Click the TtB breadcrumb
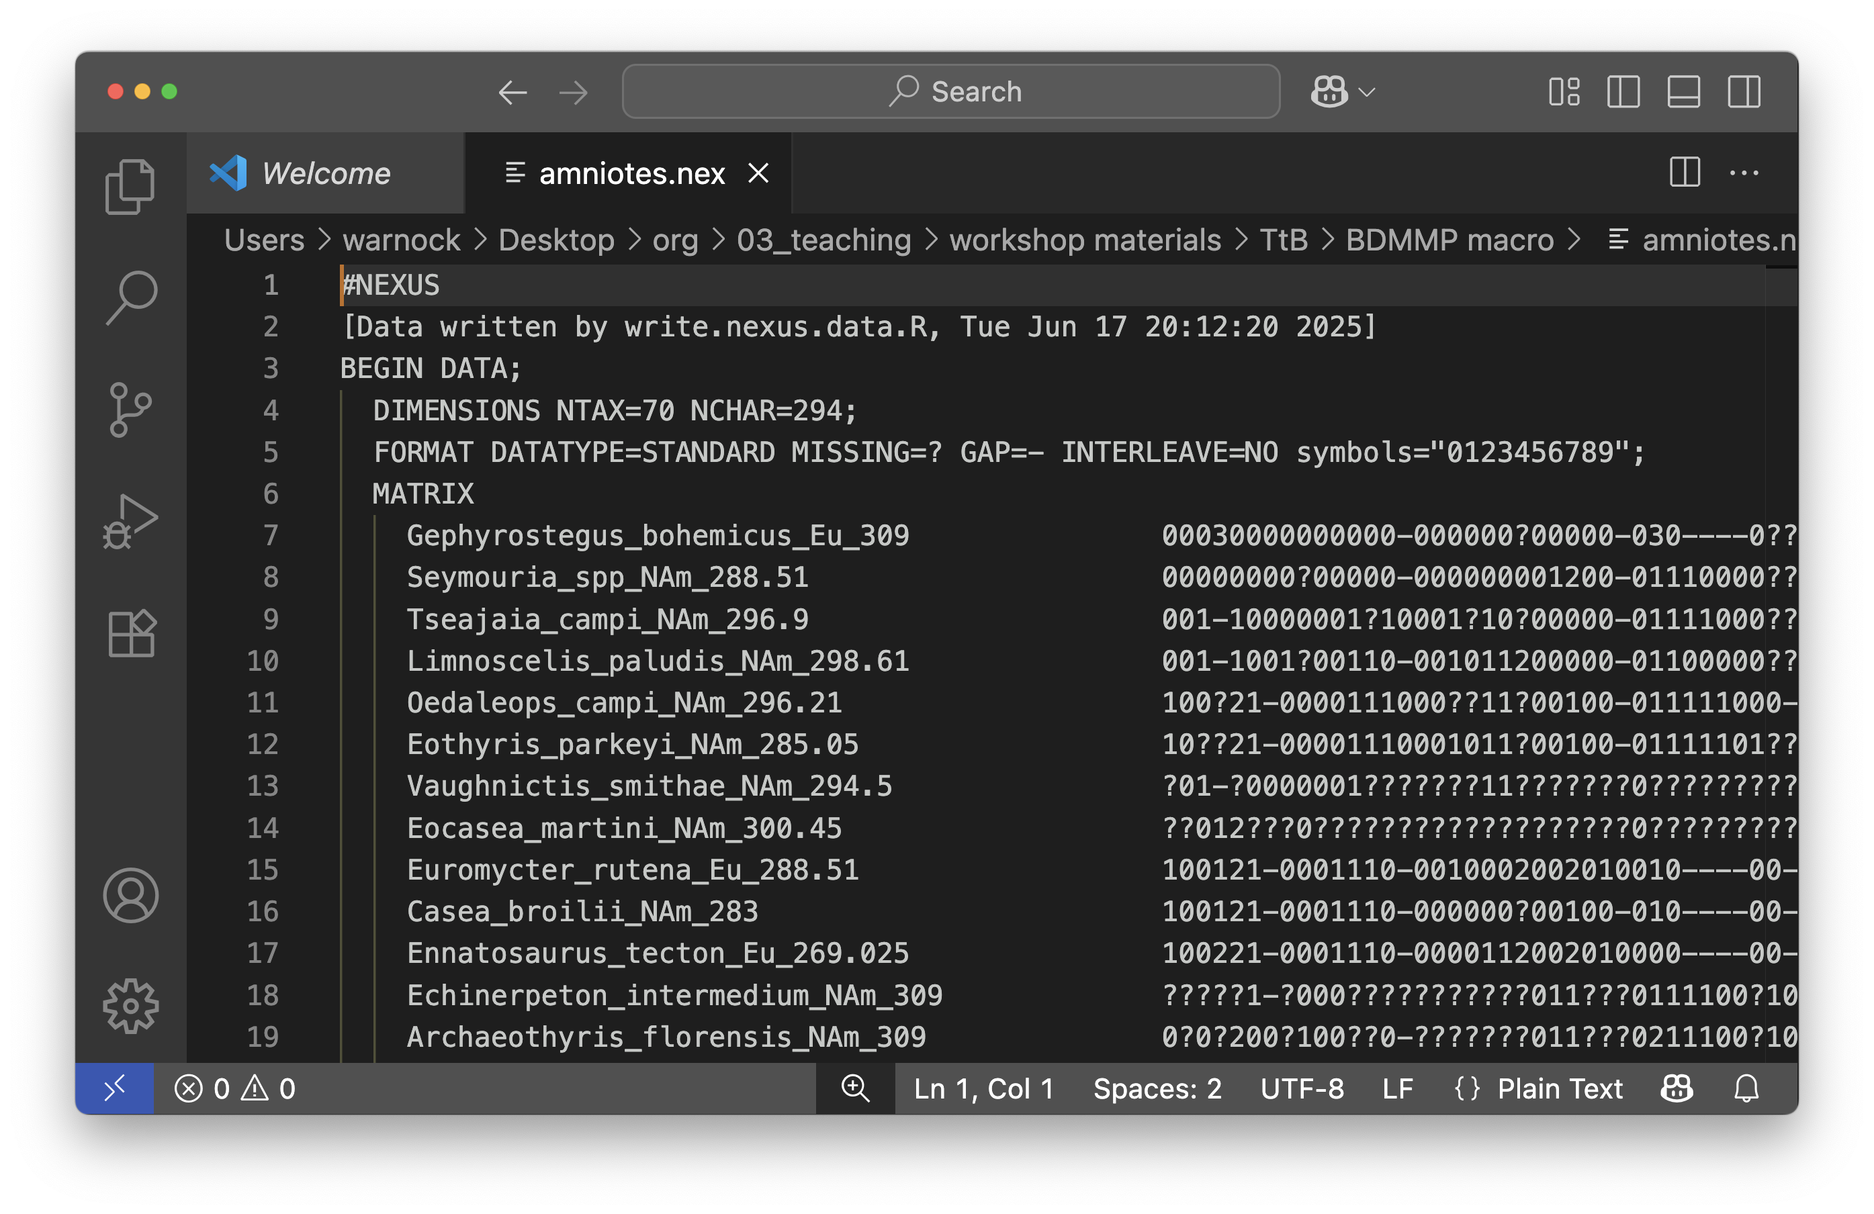The image size is (1874, 1214). coord(1284,239)
